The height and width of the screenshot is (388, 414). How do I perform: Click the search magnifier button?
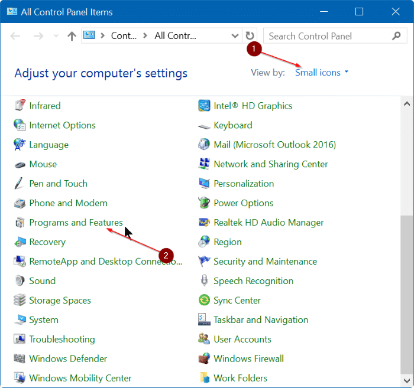point(397,35)
